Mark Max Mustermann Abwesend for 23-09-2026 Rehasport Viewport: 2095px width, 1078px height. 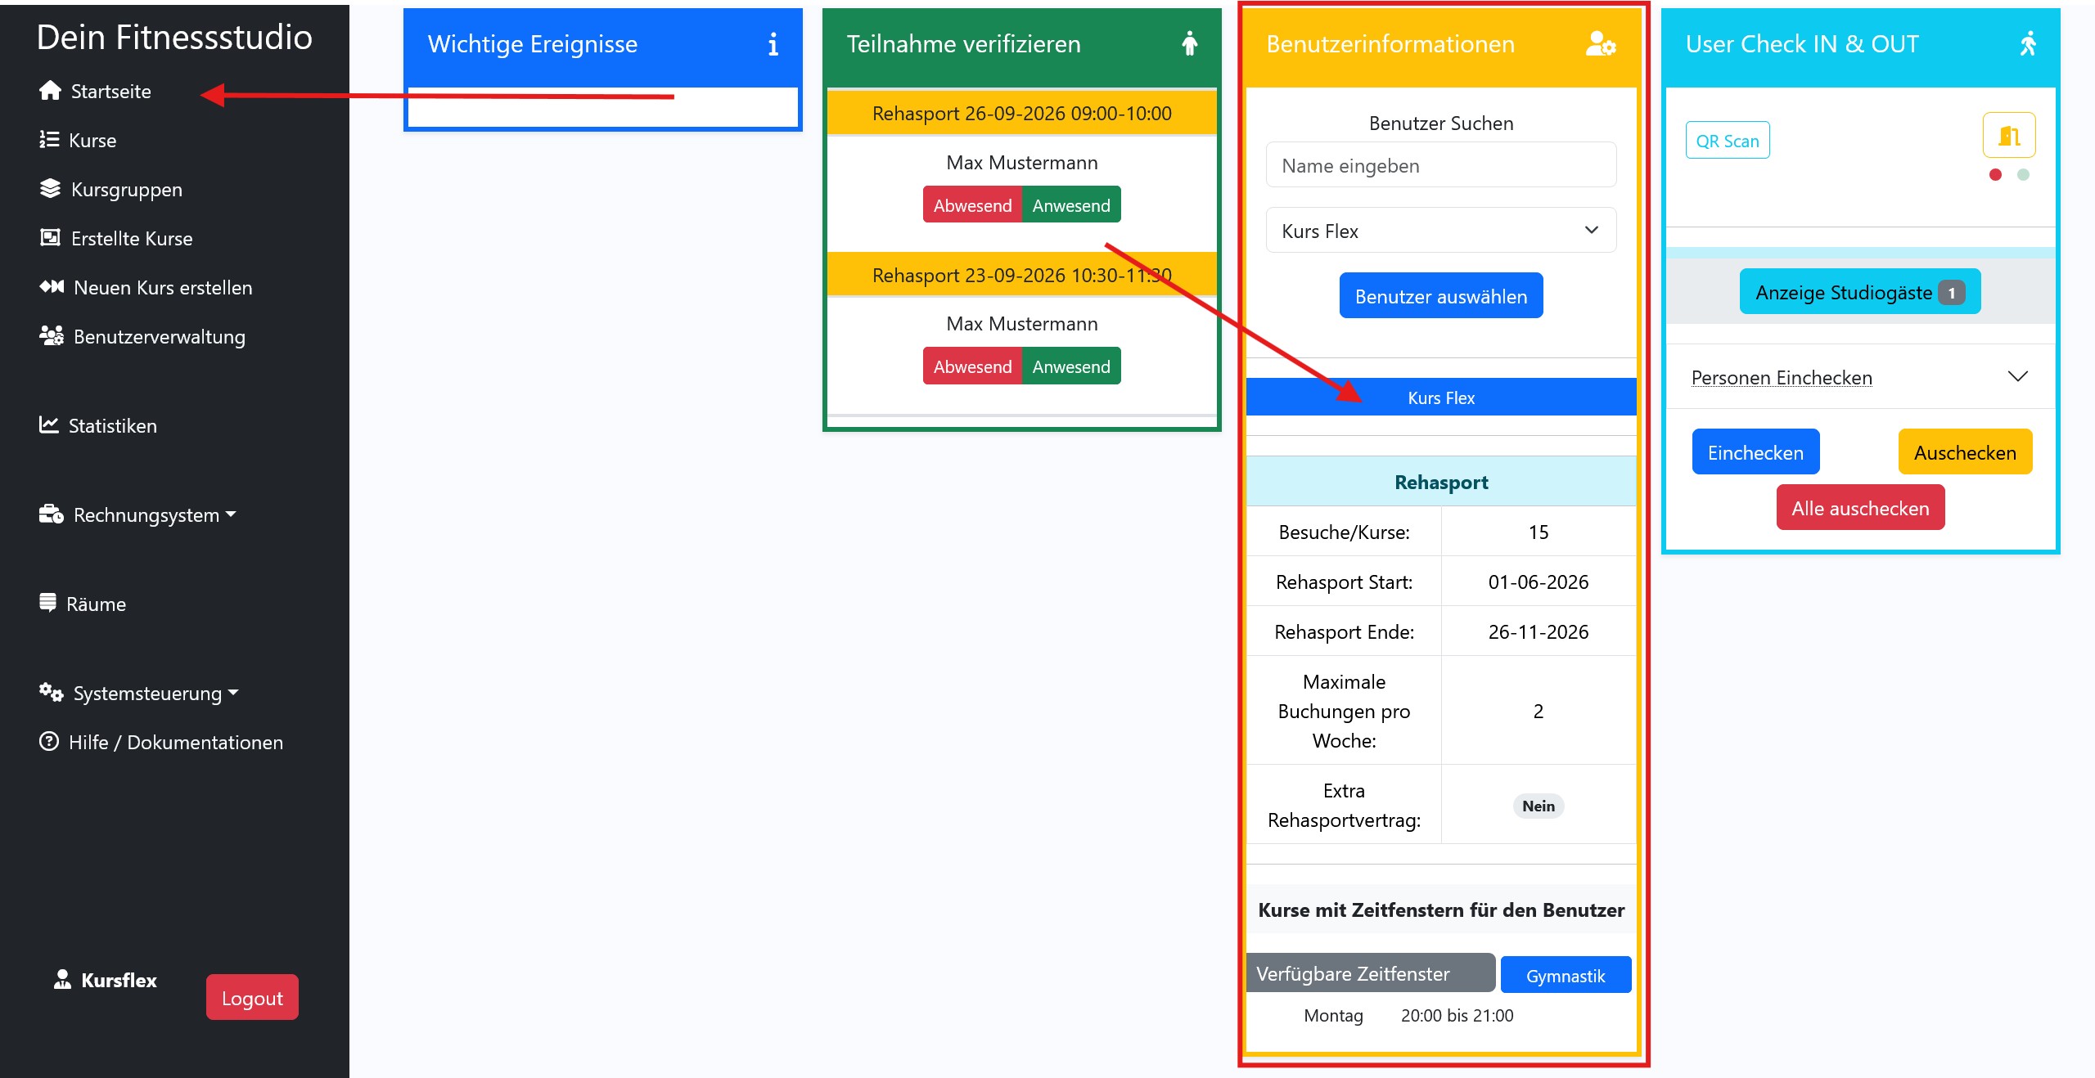tap(972, 366)
